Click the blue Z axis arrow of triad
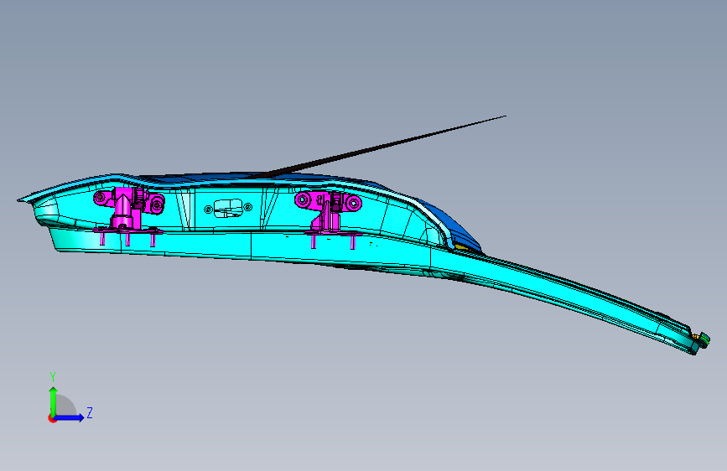Viewport: 727px width, 471px height. tap(70, 417)
